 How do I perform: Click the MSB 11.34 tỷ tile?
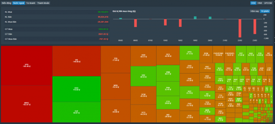pos(207,111)
